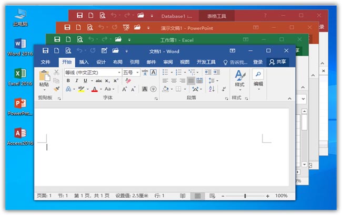The image size is (342, 215).
Task: Open the 文件 menu tab
Action: pos(45,62)
